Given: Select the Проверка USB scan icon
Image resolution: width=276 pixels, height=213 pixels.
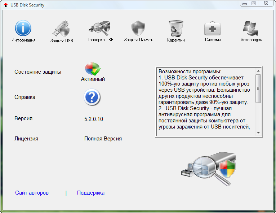Looking at the screenshot, I should 100,28.
